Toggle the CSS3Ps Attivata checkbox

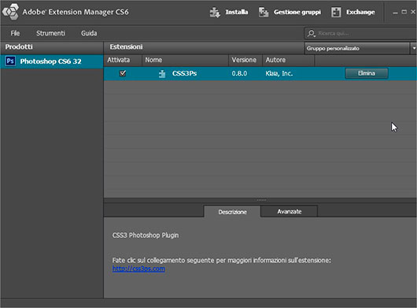(123, 73)
